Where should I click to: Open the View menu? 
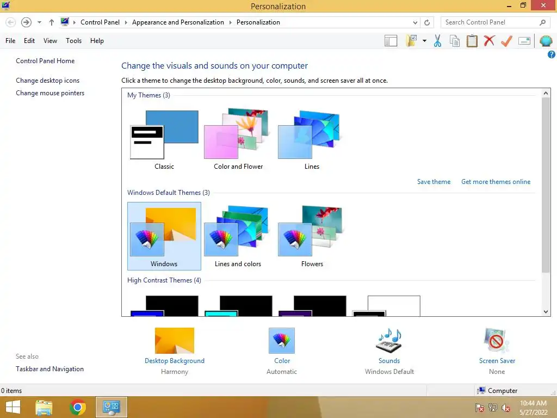50,41
